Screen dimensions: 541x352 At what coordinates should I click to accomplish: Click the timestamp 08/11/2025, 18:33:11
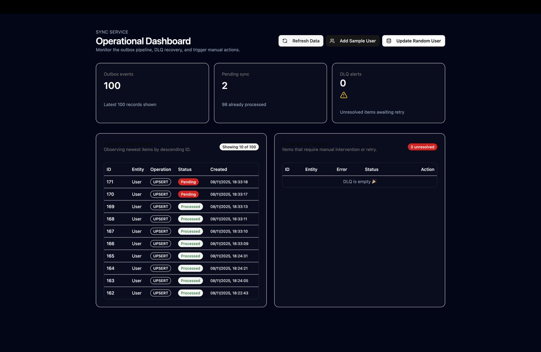point(229,219)
